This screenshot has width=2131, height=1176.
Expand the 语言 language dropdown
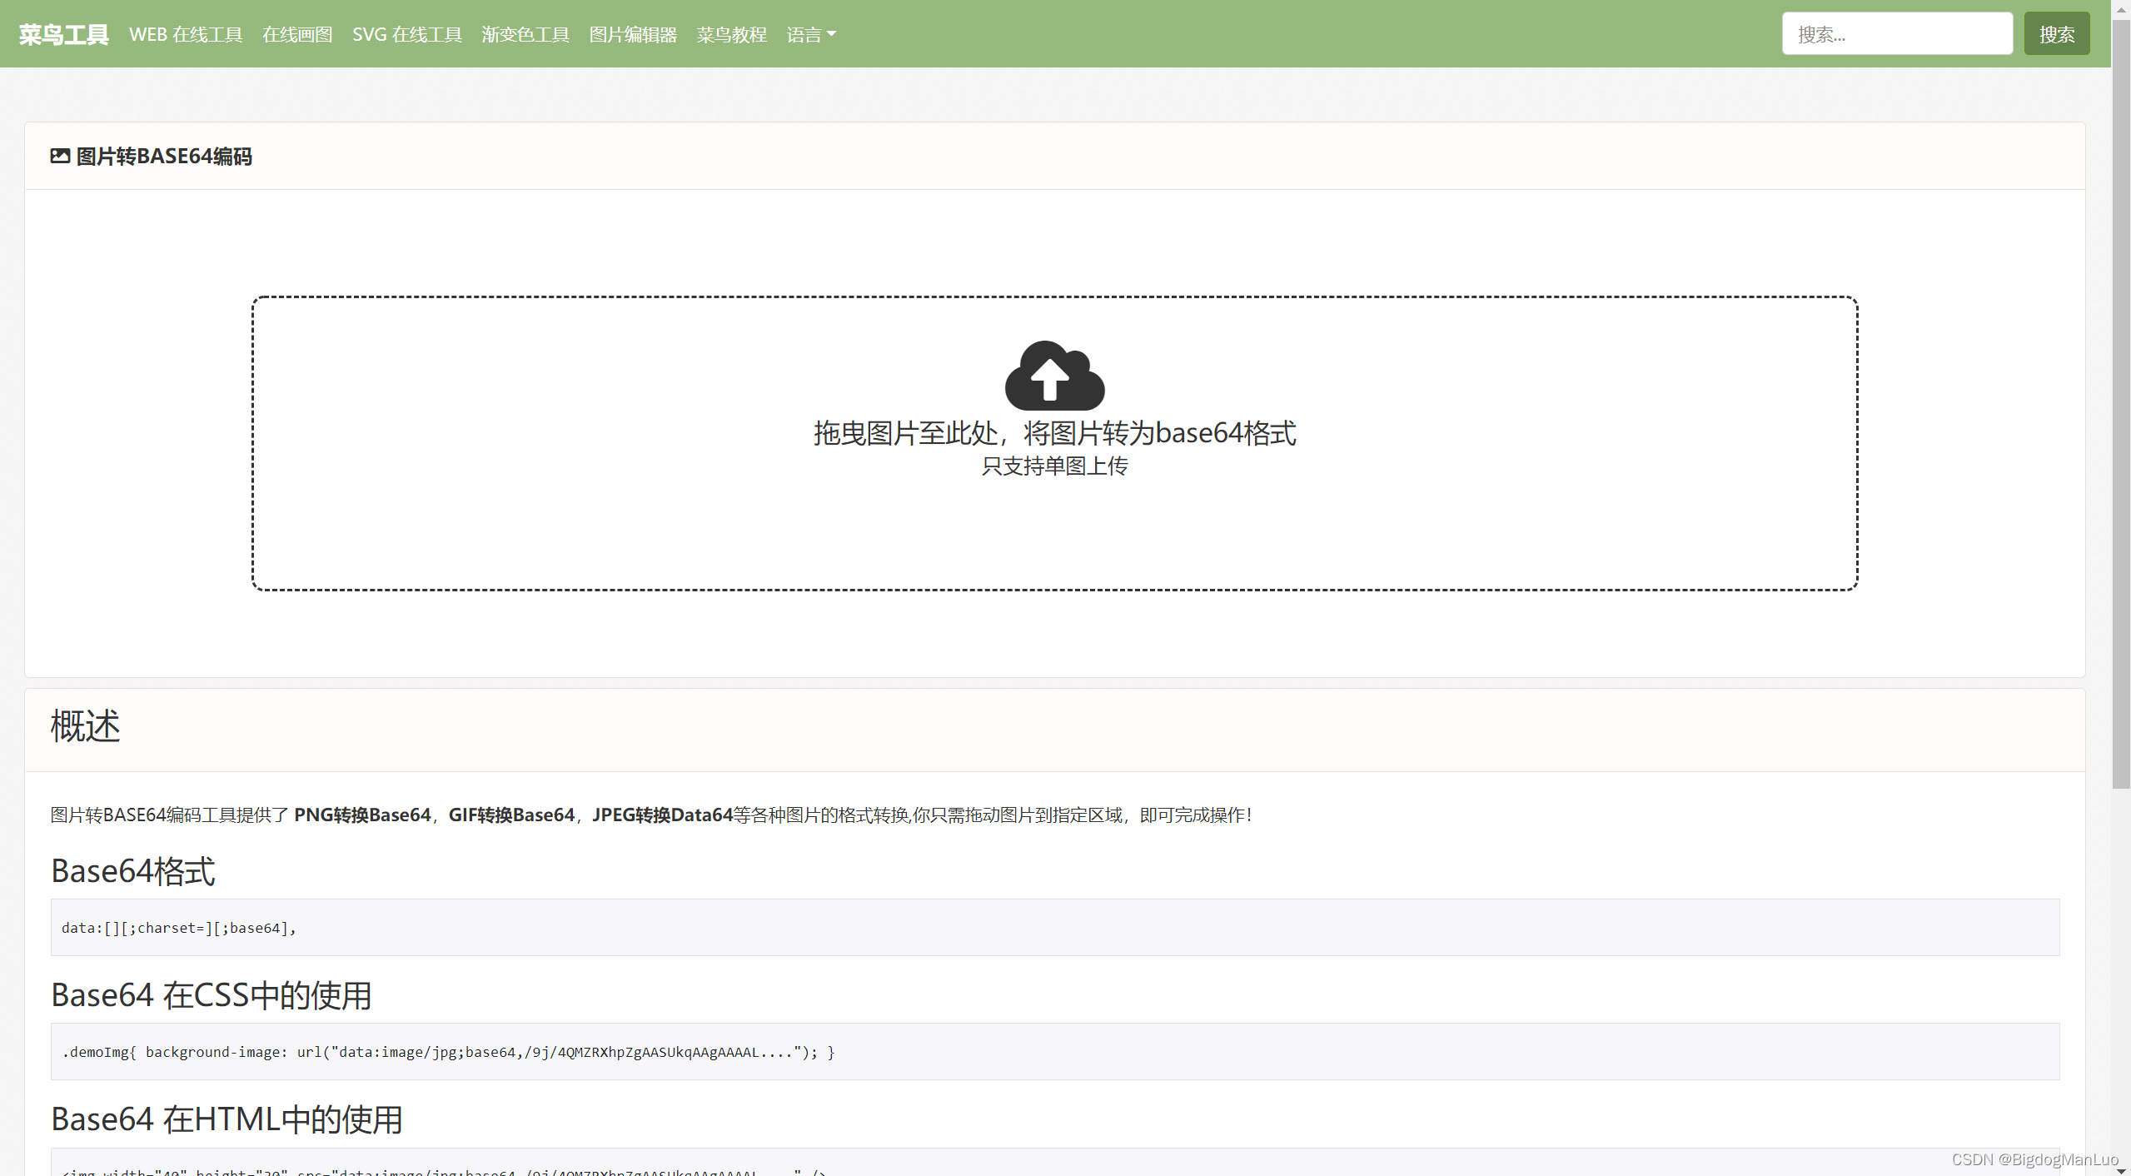point(810,35)
